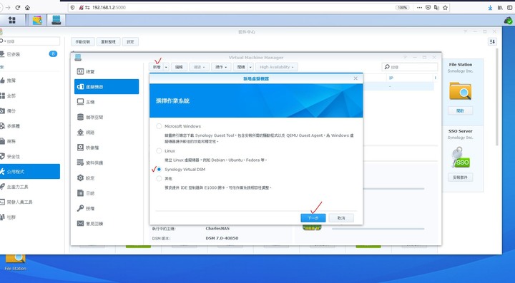Click the 新增 Create button in VMM
515x283 pixels.
[157, 67]
